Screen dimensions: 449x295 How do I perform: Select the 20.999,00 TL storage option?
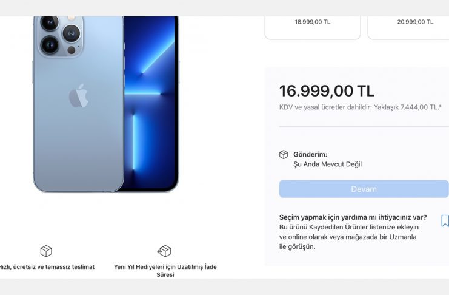(408, 26)
